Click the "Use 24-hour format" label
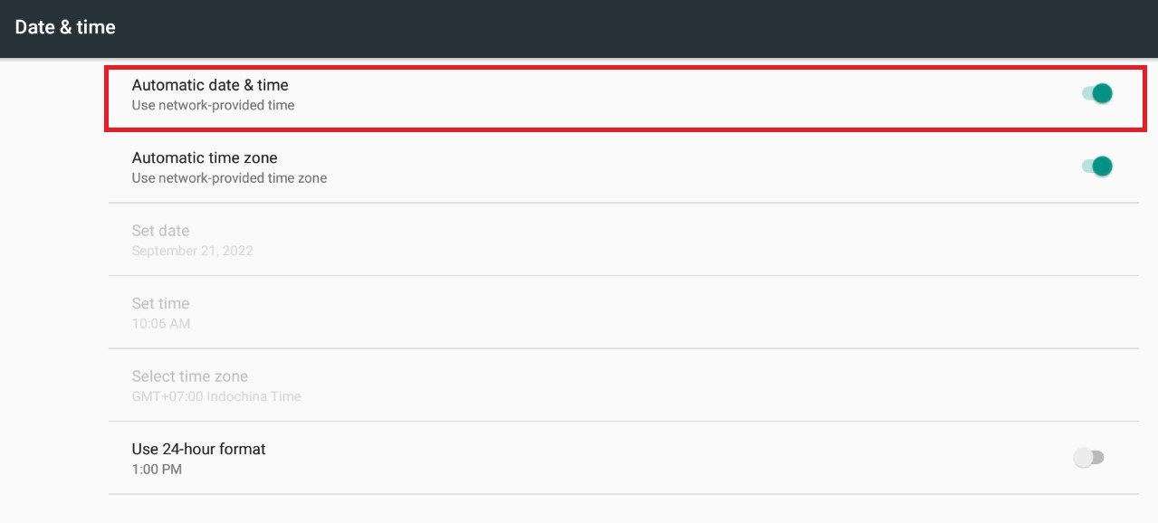The image size is (1158, 523). coord(198,449)
